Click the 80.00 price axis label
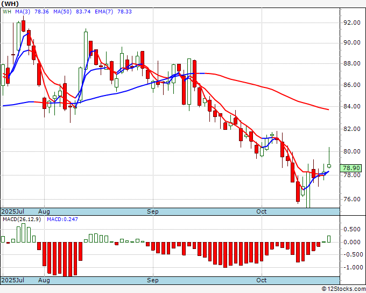Screen dimensions: 366x293 click(352, 151)
